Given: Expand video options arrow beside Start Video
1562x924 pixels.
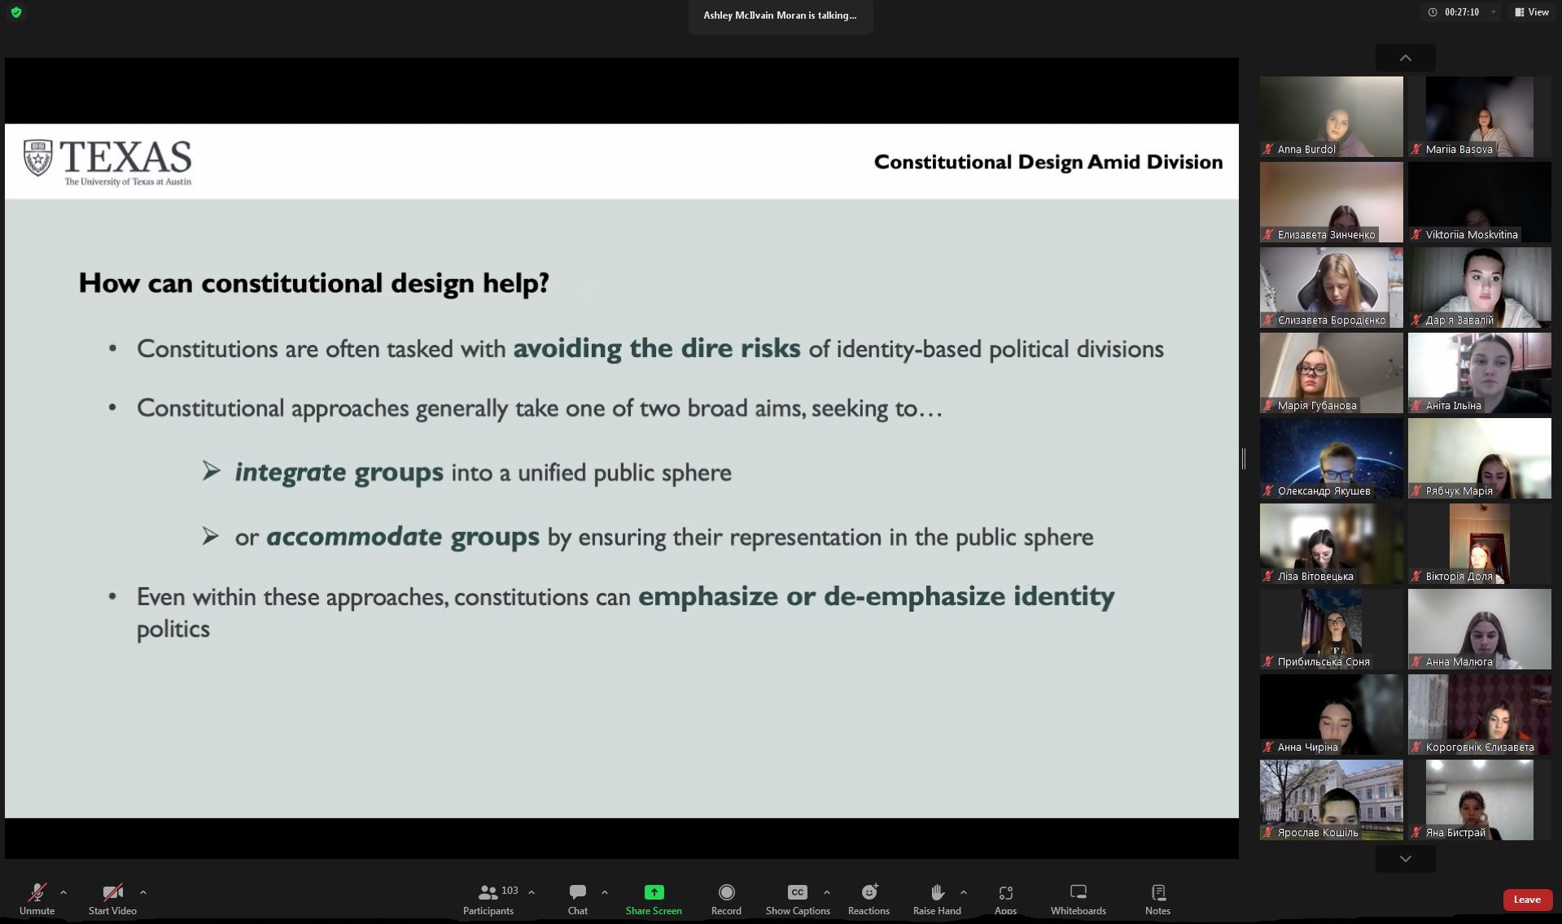Looking at the screenshot, I should coord(143,892).
